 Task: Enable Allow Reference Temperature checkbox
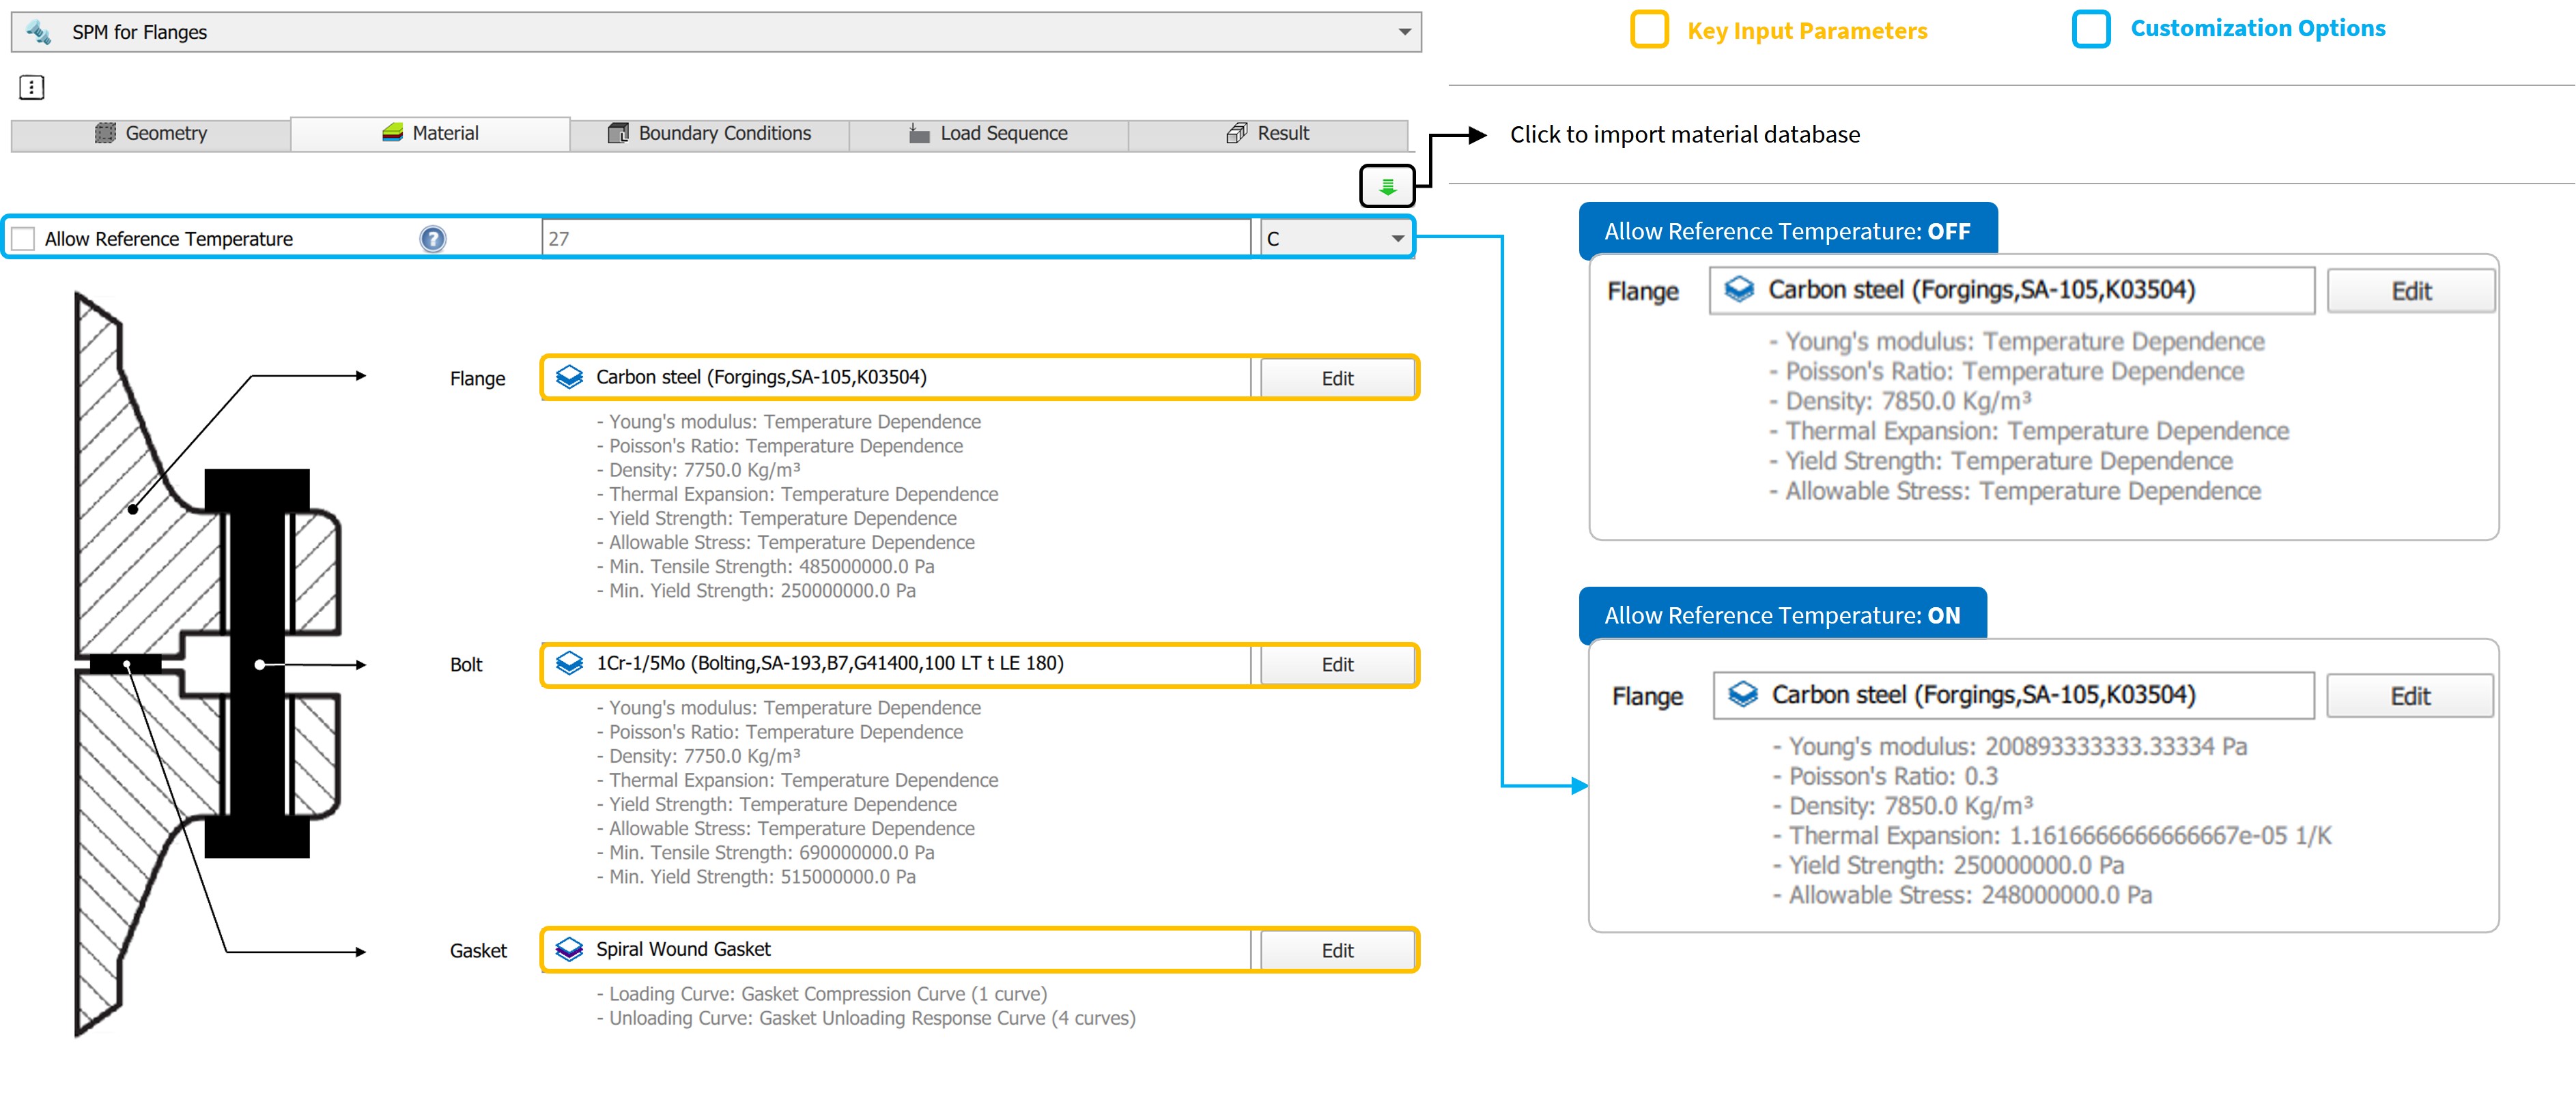pyautogui.click(x=24, y=239)
